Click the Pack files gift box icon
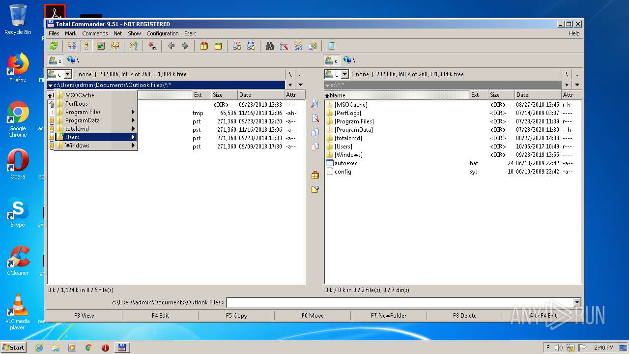The height and width of the screenshot is (354, 629). 204,46
